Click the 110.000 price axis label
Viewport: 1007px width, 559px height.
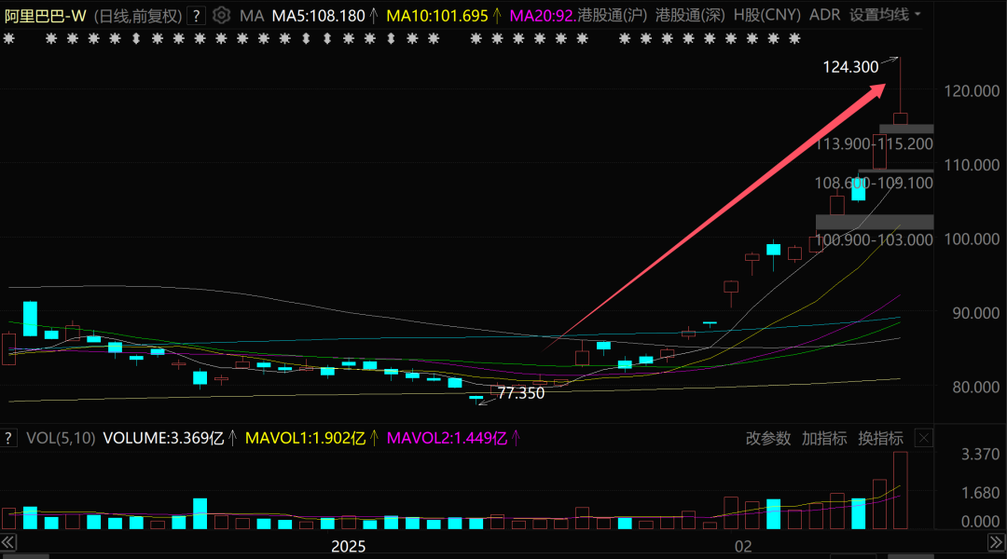(x=972, y=165)
